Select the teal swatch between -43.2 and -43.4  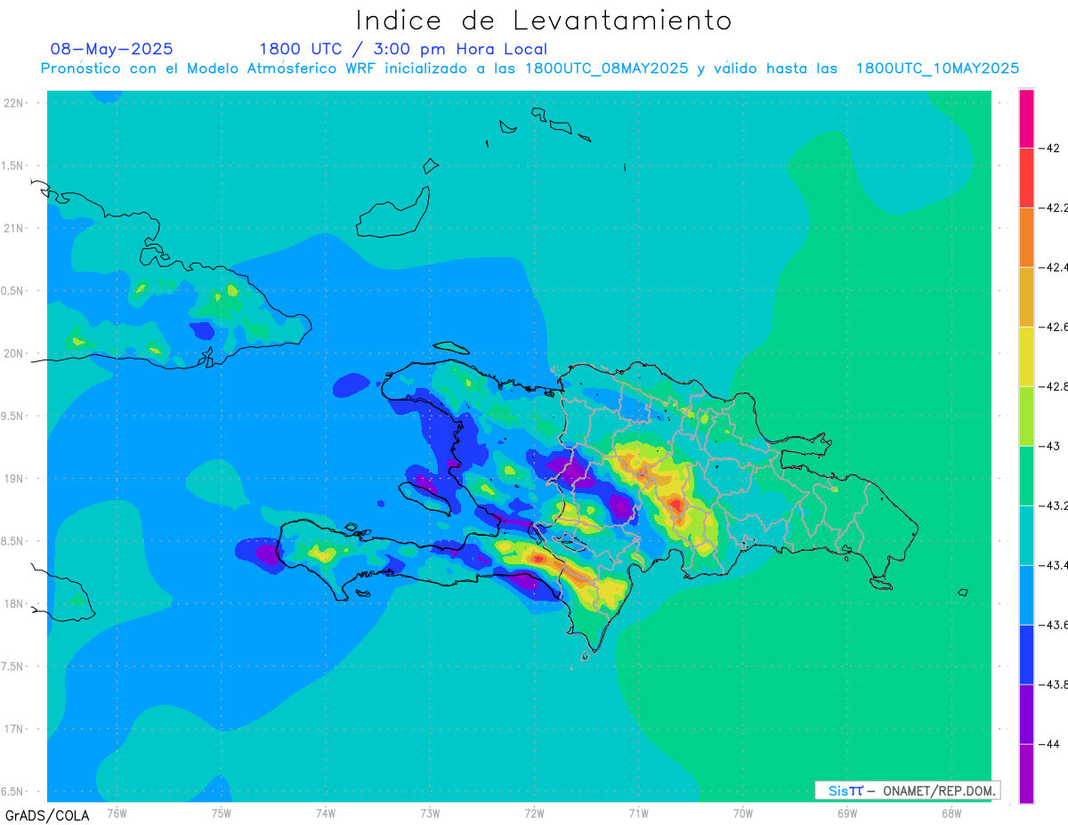pos(1026,535)
